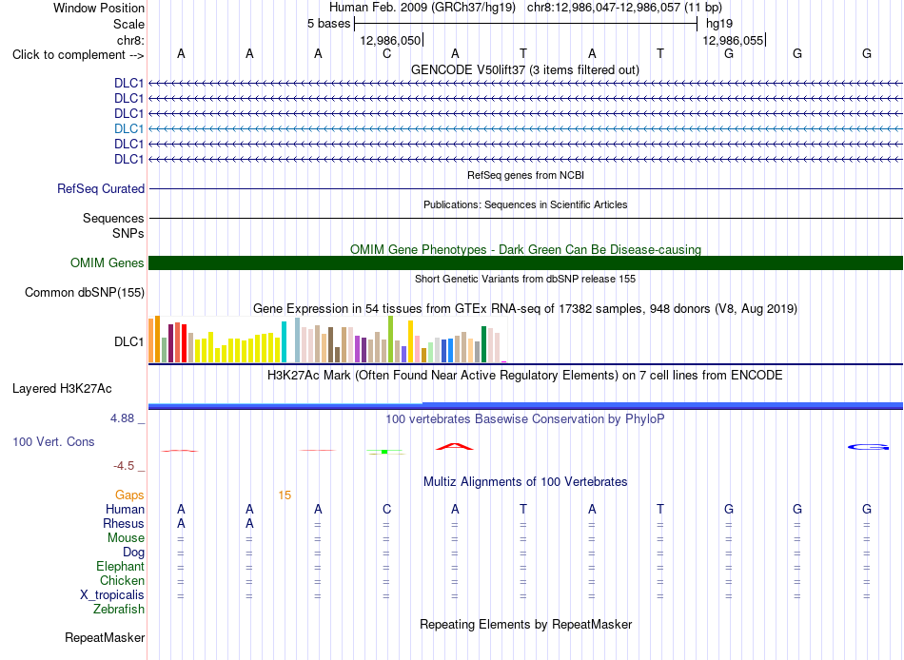Click the chr8: ruler label

coord(130,40)
